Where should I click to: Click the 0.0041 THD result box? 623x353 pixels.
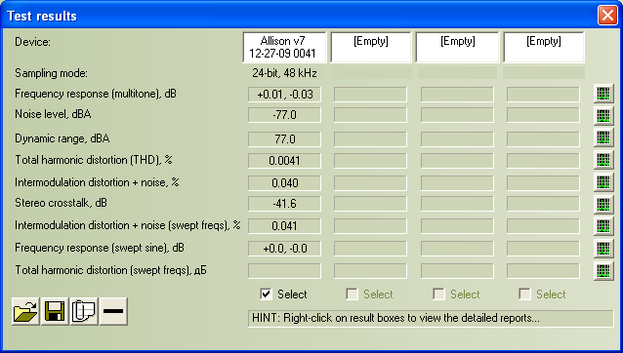tap(284, 161)
